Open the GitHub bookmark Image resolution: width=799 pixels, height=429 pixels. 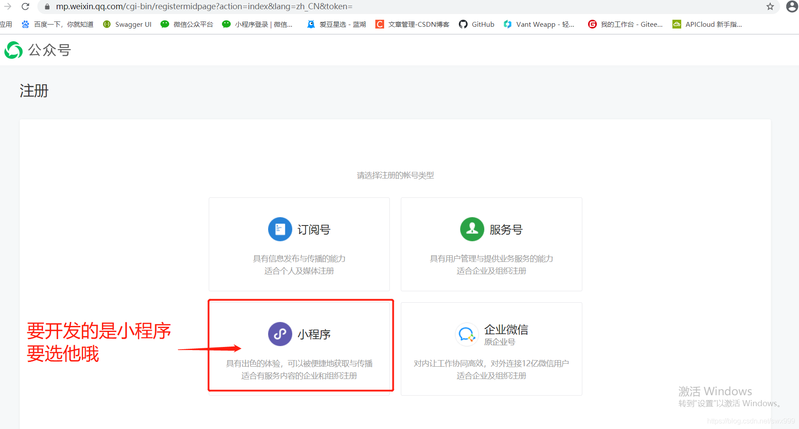click(x=477, y=25)
